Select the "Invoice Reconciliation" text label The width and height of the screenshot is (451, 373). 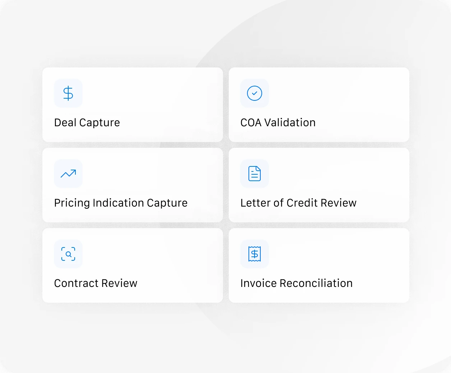(297, 283)
